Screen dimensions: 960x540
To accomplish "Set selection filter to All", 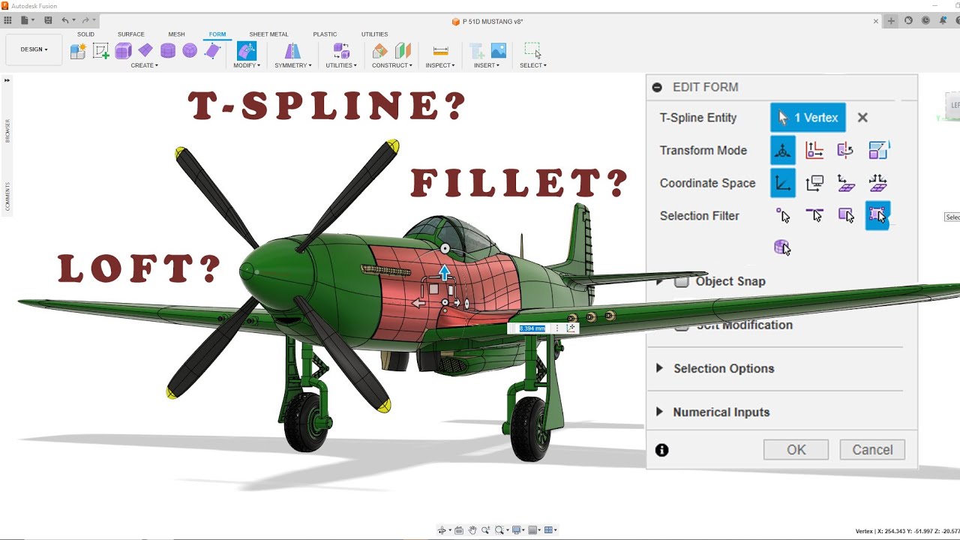I will coord(877,216).
